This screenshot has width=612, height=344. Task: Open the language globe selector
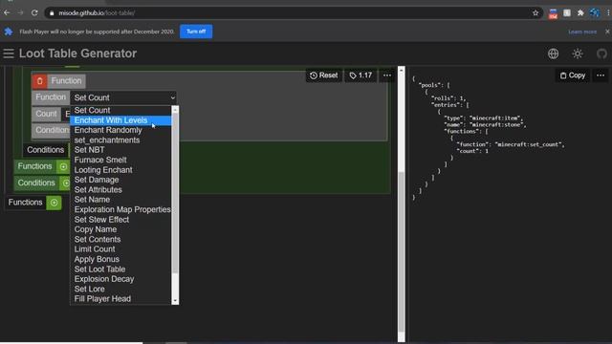[553, 54]
